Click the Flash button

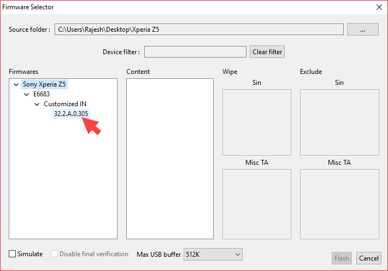coord(342,258)
